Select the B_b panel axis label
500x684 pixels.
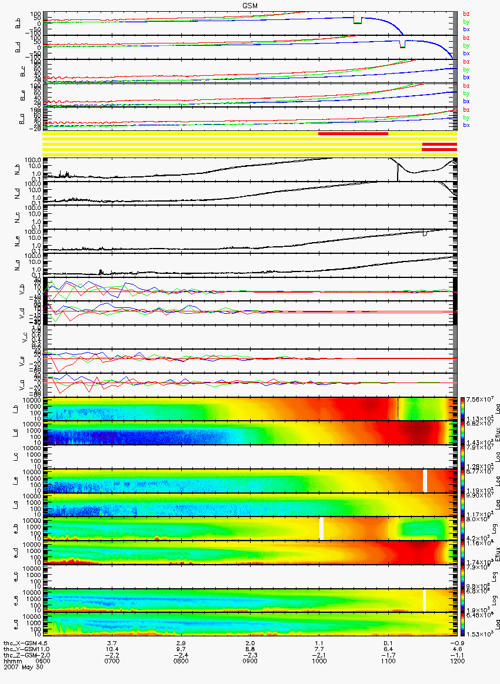[x=18, y=24]
